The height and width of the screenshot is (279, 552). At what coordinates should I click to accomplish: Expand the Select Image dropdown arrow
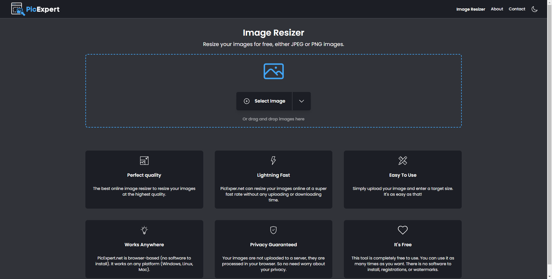301,101
